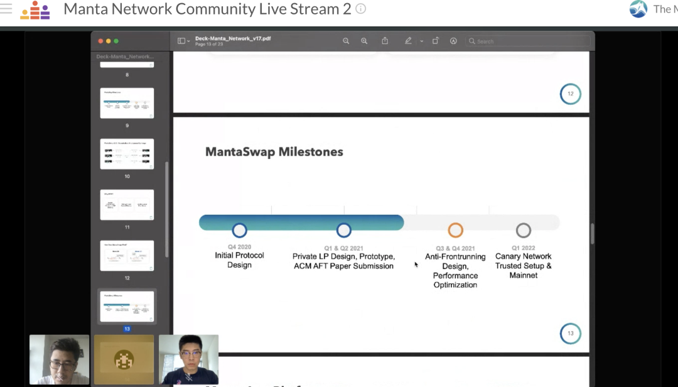
Task: Focus the Search field in Preview toolbar
Action: pyautogui.click(x=528, y=41)
